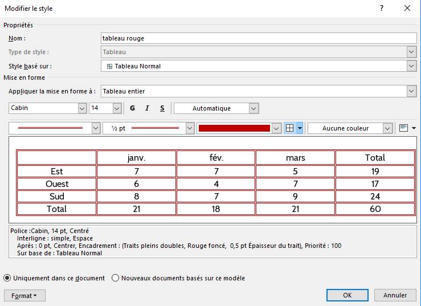Image resolution: width=421 pixels, height=306 pixels.
Task: Toggle Bold (G) formatting
Action: tap(132, 108)
